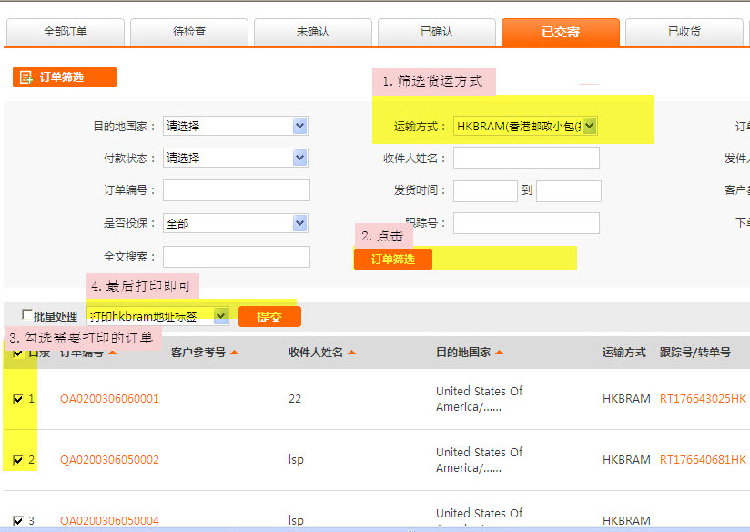Click the 收件人姓名 input field

(526, 158)
